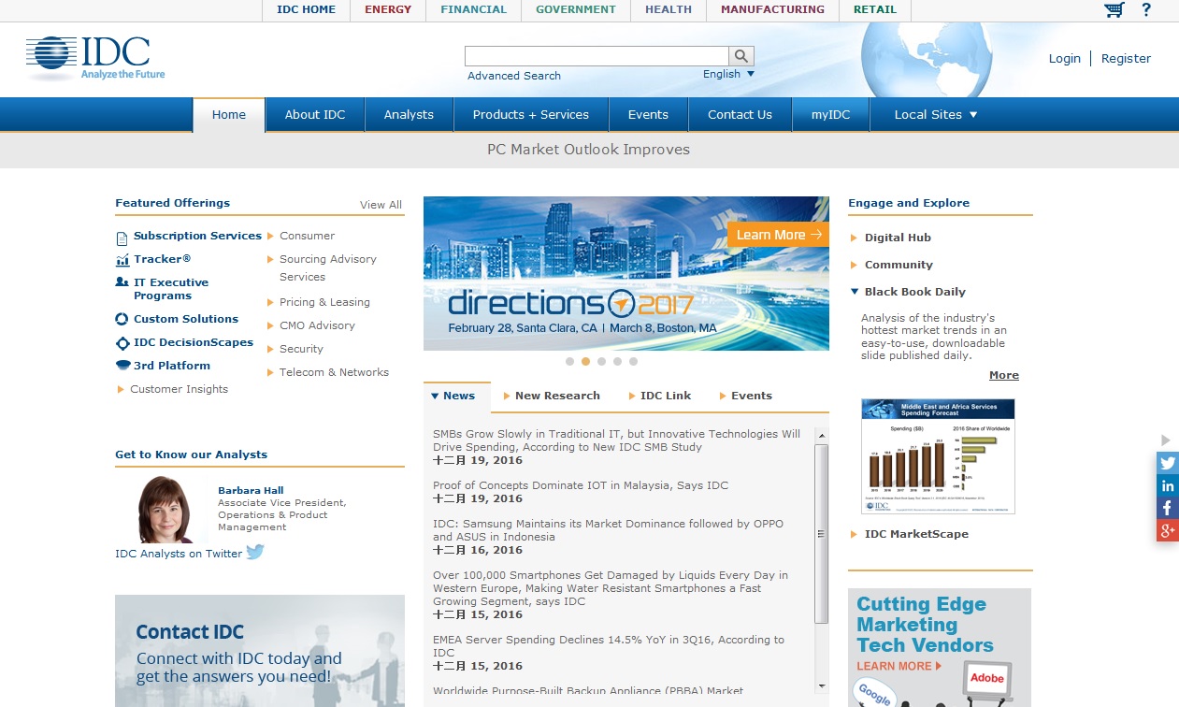Select the last carousel dot indicator
1179x707 pixels.
(x=633, y=361)
